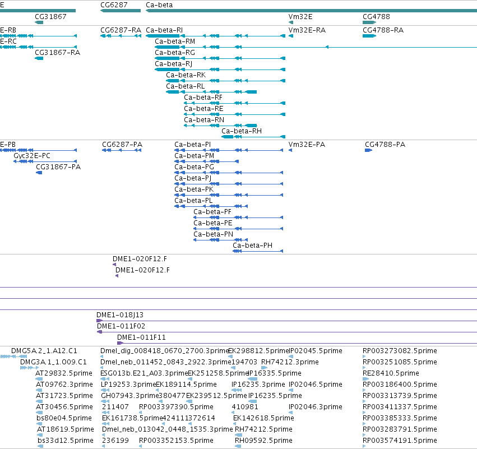This screenshot has height=449, width=477.
Task: Click transcript Ca-beta-RJ
Action: (173, 64)
